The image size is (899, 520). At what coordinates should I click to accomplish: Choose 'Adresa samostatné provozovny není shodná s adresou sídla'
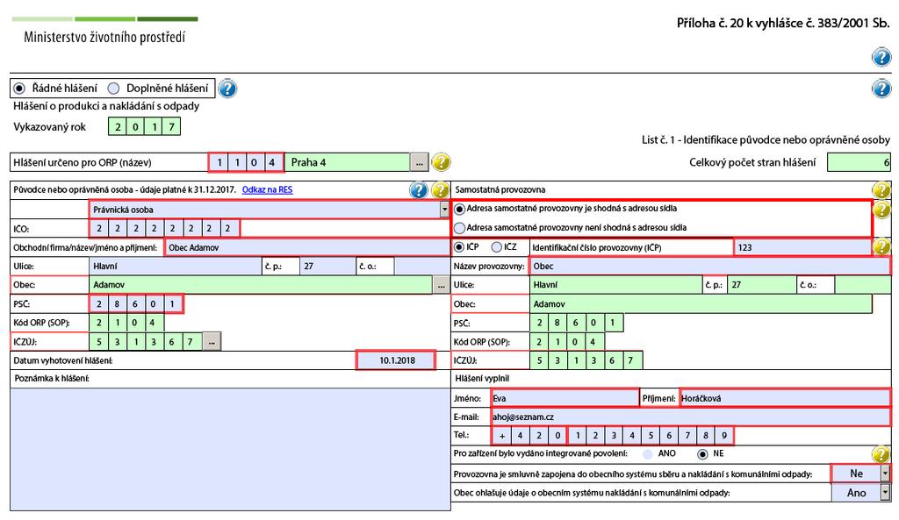click(x=459, y=228)
